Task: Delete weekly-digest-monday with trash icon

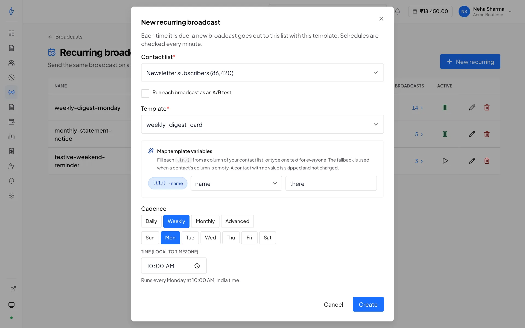Action: (x=487, y=108)
